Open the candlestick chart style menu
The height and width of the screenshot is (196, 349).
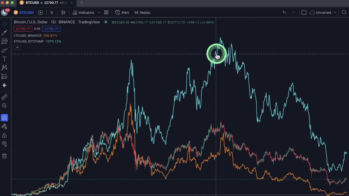pyautogui.click(x=63, y=13)
